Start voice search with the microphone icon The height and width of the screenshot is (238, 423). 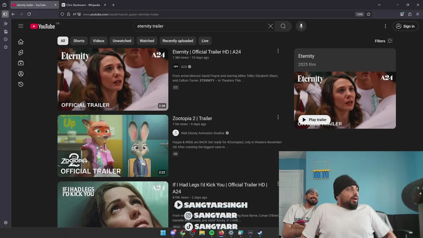(x=301, y=26)
